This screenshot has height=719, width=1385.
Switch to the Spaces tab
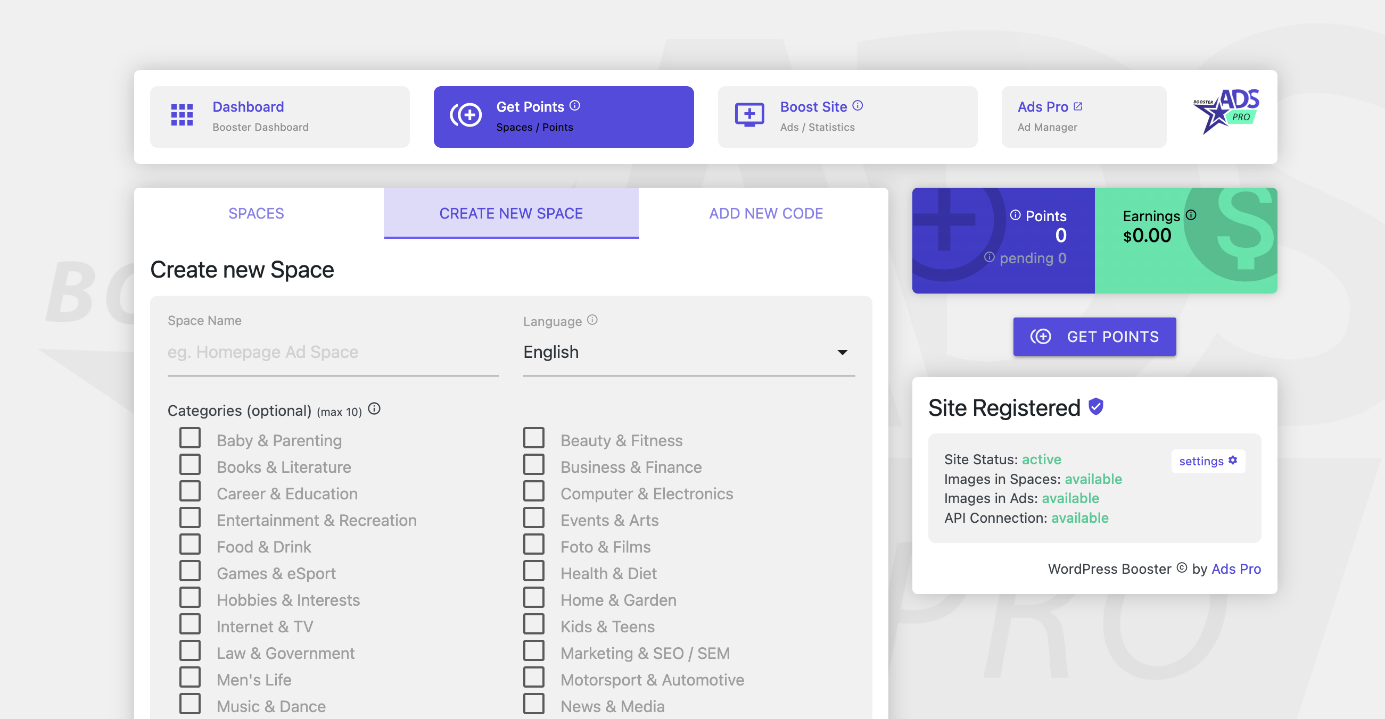click(x=256, y=213)
